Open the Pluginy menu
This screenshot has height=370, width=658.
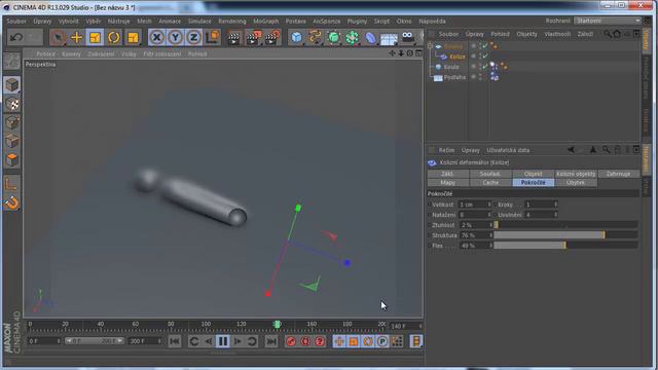[357, 21]
